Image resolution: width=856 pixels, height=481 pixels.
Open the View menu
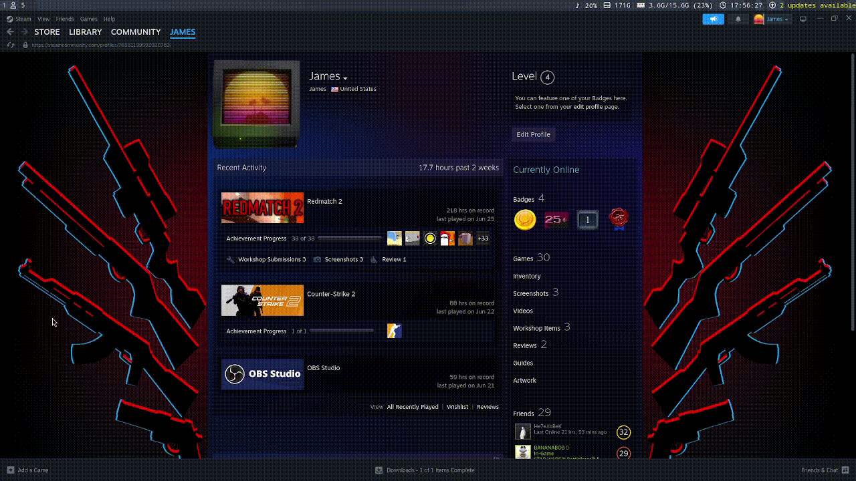click(43, 19)
